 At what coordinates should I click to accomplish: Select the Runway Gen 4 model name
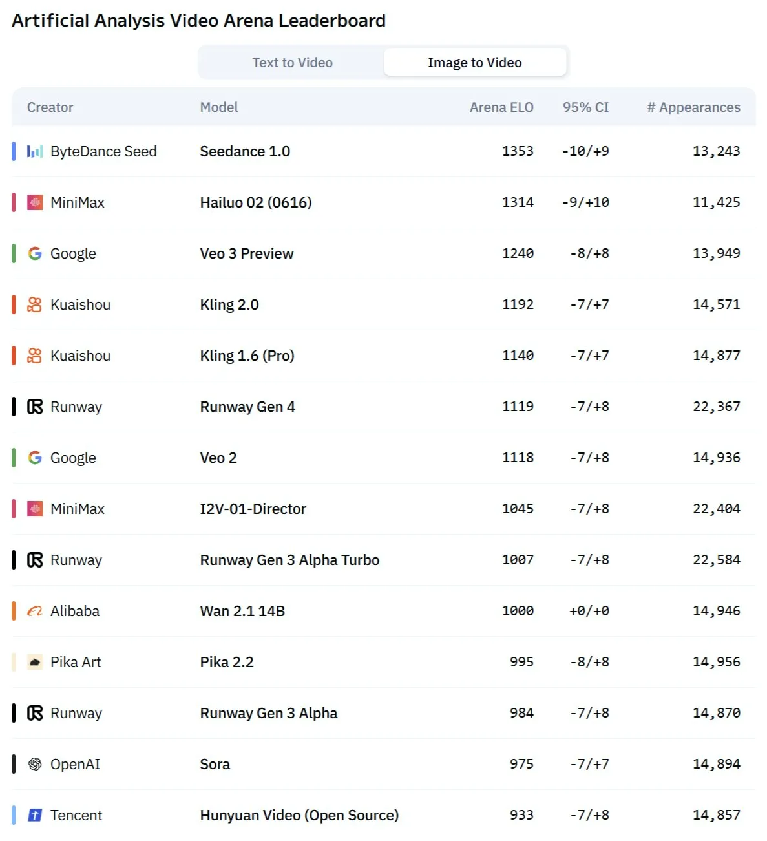pos(247,407)
